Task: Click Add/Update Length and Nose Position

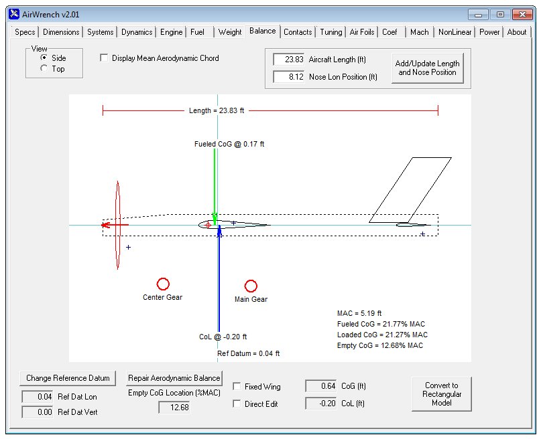Action: pyautogui.click(x=427, y=68)
